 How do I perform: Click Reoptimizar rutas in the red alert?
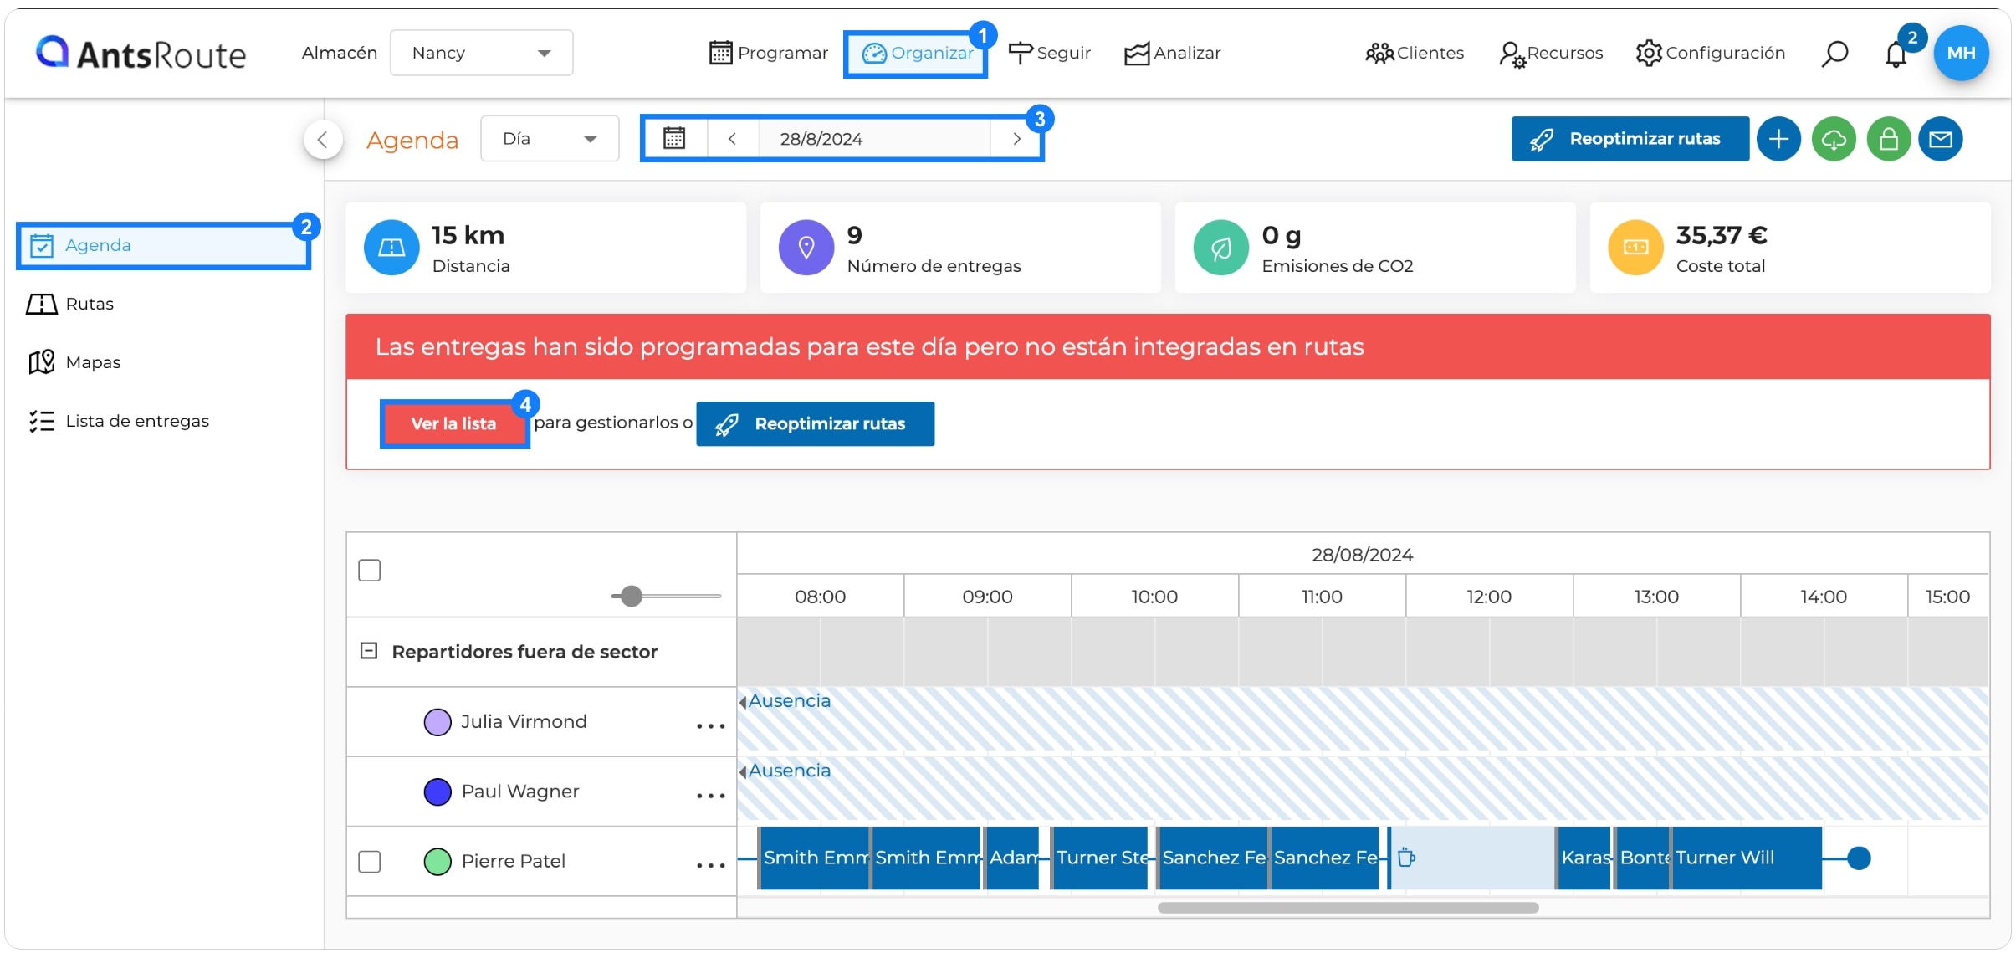click(x=815, y=424)
